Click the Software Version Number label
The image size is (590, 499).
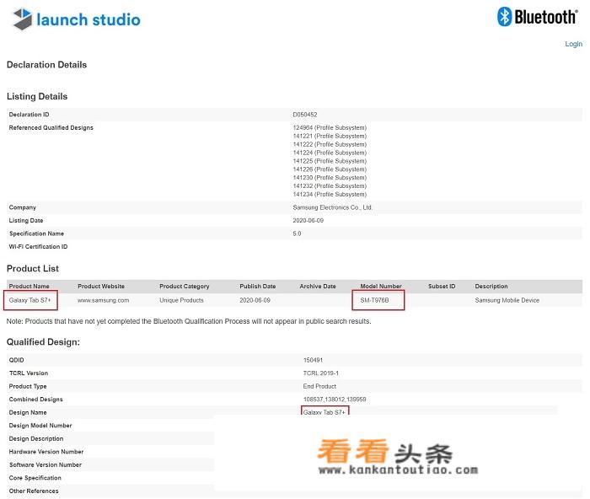click(x=46, y=464)
